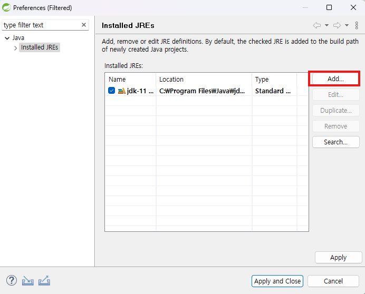This screenshot has width=365, height=294.
Task: Click the Standard type cell
Action: (273, 91)
